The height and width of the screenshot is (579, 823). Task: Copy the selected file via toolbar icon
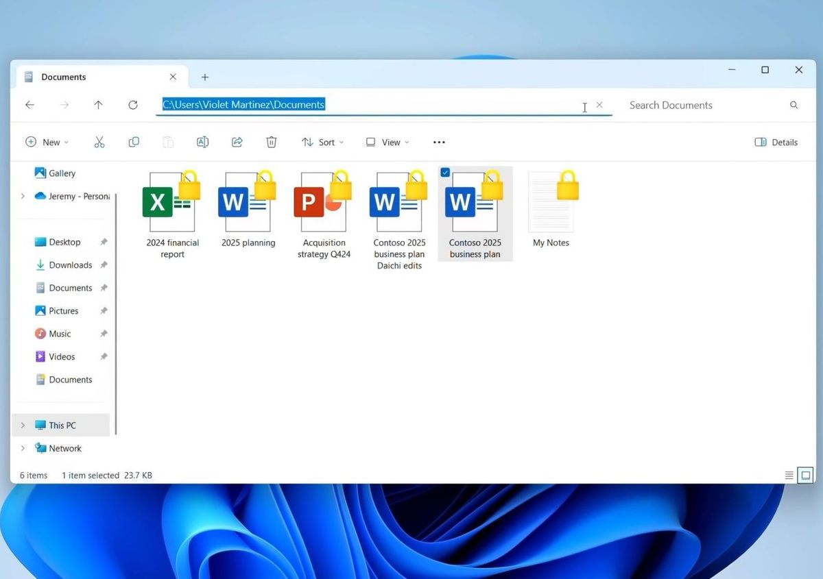(x=134, y=142)
